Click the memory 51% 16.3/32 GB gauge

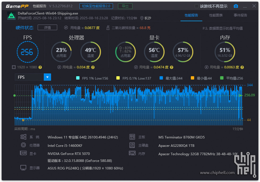coord(225,52)
